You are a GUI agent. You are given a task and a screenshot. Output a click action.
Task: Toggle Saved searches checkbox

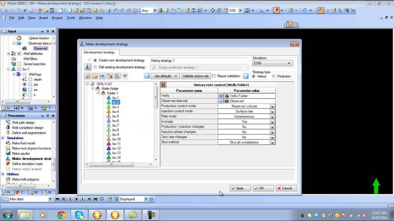(x=19, y=64)
